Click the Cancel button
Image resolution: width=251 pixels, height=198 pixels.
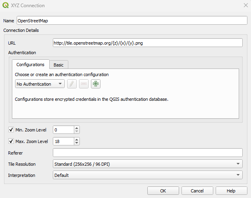pos(197,191)
